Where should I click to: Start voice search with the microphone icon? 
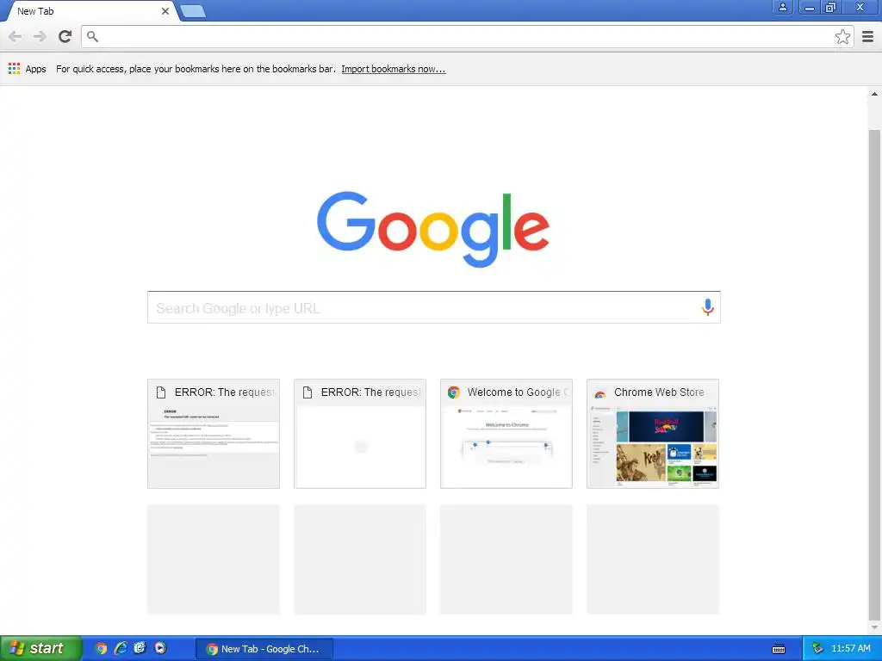[708, 307]
